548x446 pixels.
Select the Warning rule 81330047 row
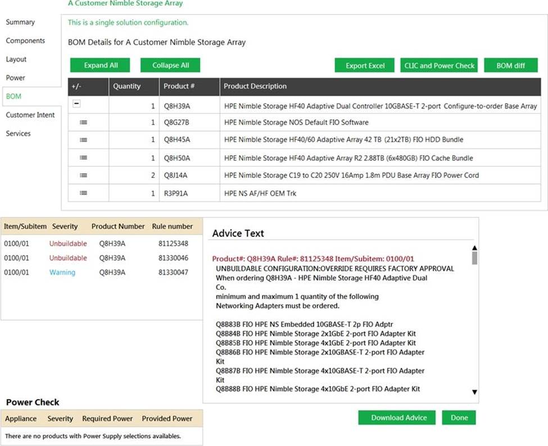(98, 273)
